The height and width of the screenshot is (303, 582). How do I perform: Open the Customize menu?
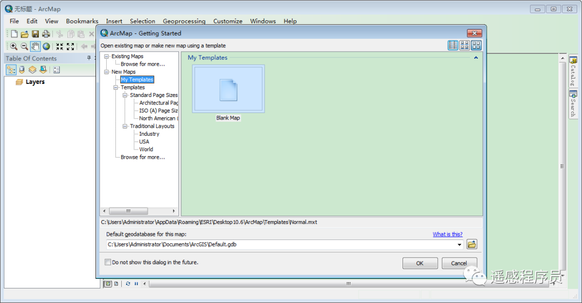point(228,21)
